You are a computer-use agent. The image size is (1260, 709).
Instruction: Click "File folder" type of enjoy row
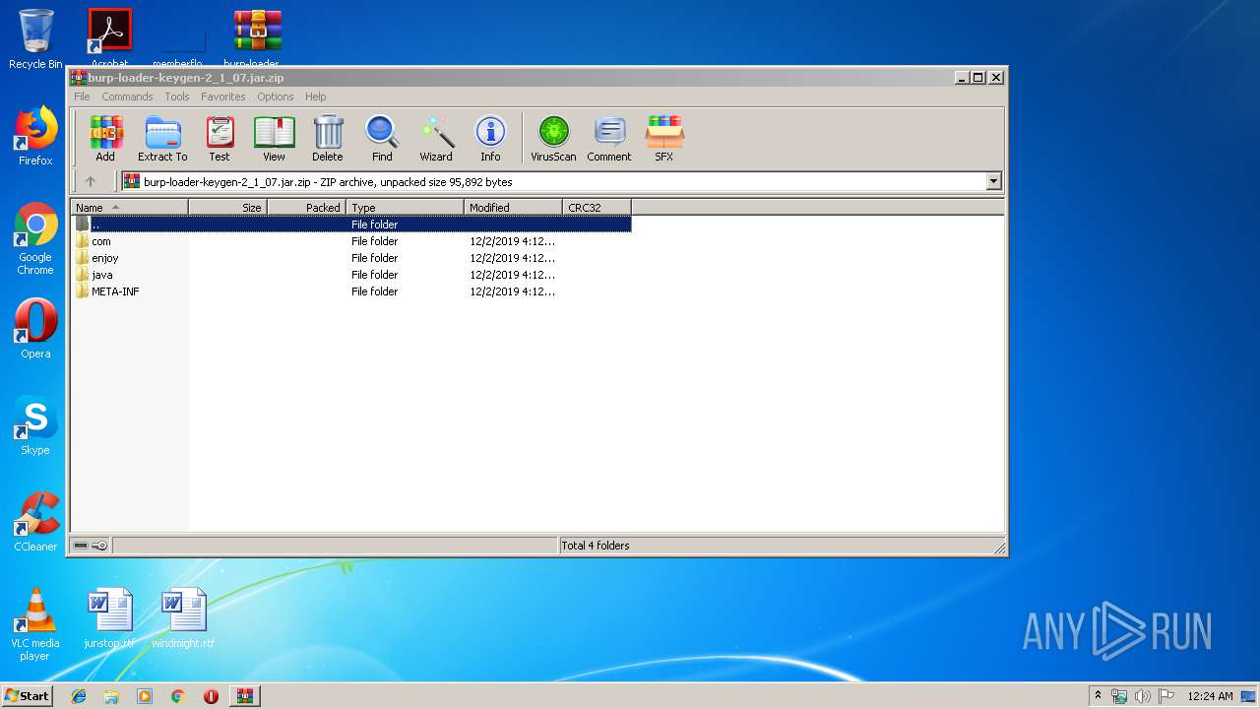[x=374, y=258]
